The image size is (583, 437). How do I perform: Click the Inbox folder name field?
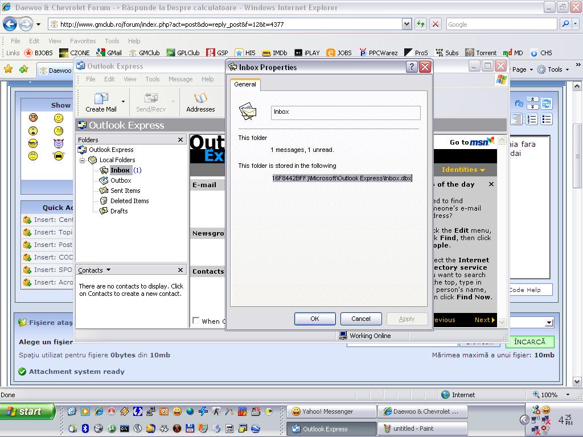pyautogui.click(x=346, y=112)
